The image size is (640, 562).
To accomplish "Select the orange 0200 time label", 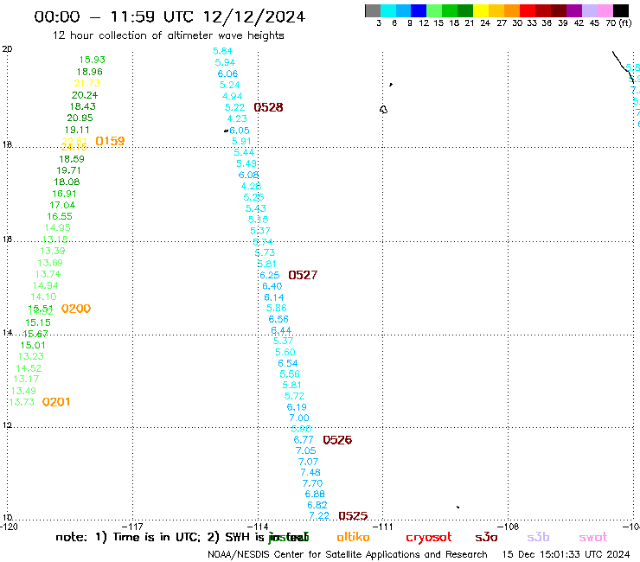I will (x=76, y=309).
